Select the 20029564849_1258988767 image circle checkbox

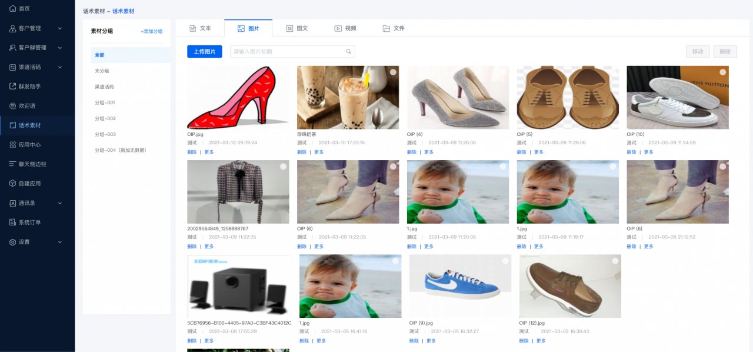[283, 167]
